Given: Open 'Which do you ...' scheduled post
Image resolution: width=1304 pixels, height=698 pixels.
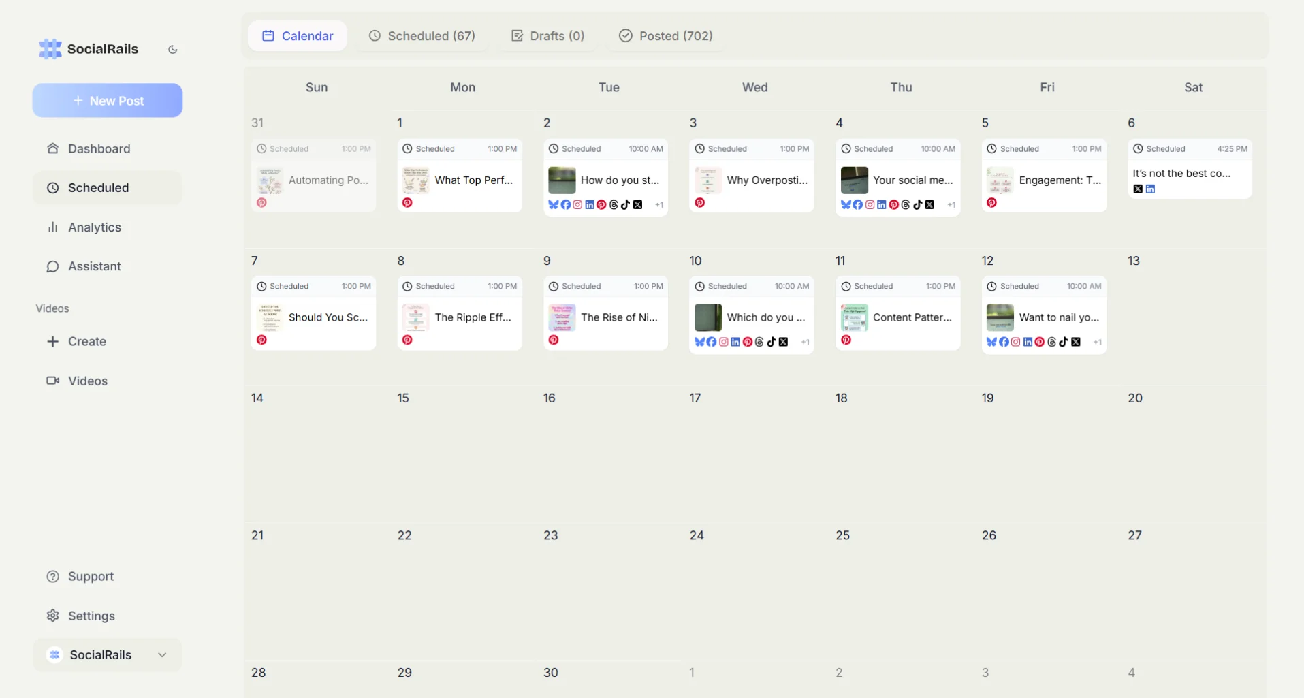Looking at the screenshot, I should (x=752, y=315).
